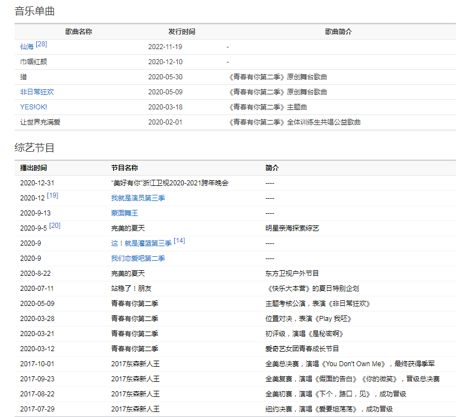Image resolution: width=461 pixels, height=417 pixels.
Task: Click citation [20] beside 2020-9-5 date
Action: click(x=55, y=226)
